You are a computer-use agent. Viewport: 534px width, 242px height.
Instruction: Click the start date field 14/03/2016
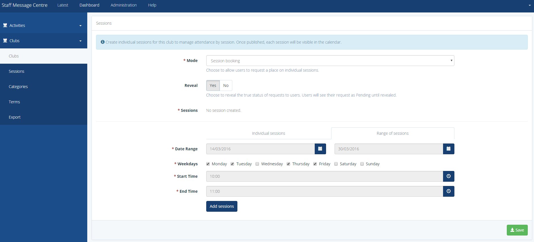tap(260, 149)
